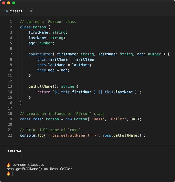Screen dimensions: 175x182
Task: Click the comment "// create an instance of `Person` class"
Action: tap(62, 114)
